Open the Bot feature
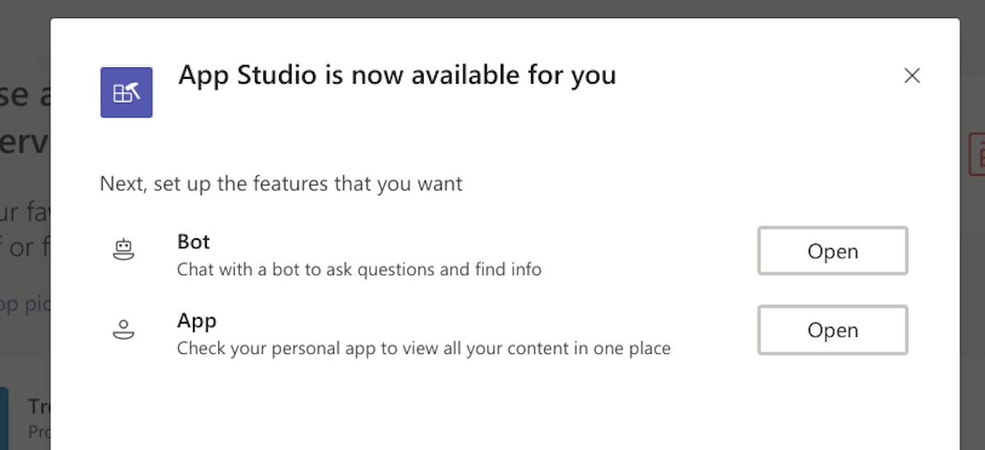 (x=832, y=251)
